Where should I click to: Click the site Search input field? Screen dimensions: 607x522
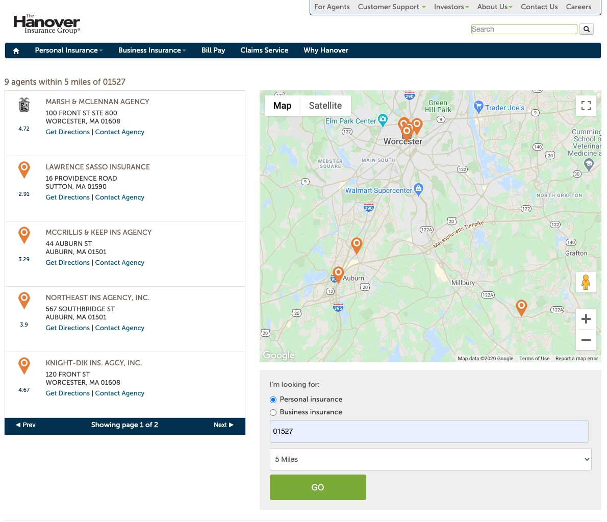point(524,29)
